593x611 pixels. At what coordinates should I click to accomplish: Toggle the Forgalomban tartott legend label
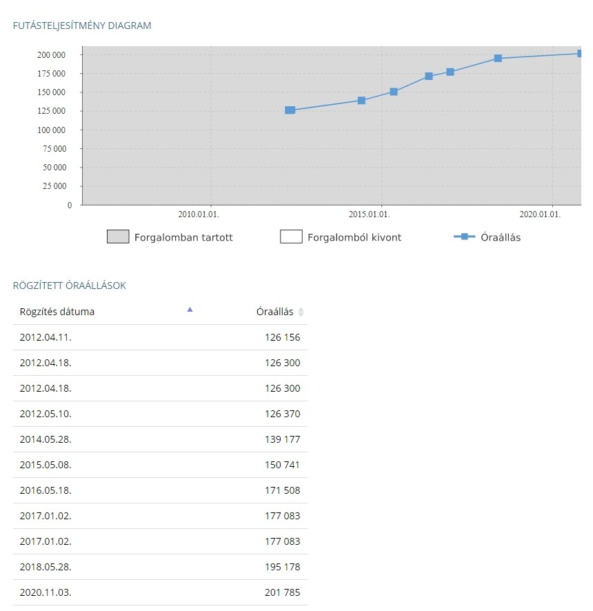[183, 237]
